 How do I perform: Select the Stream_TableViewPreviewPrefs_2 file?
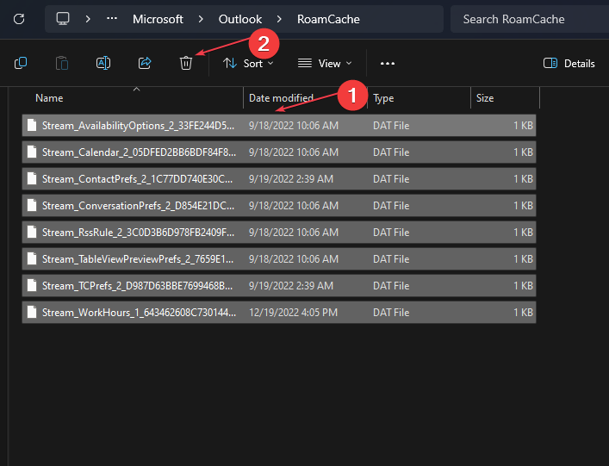pos(279,259)
